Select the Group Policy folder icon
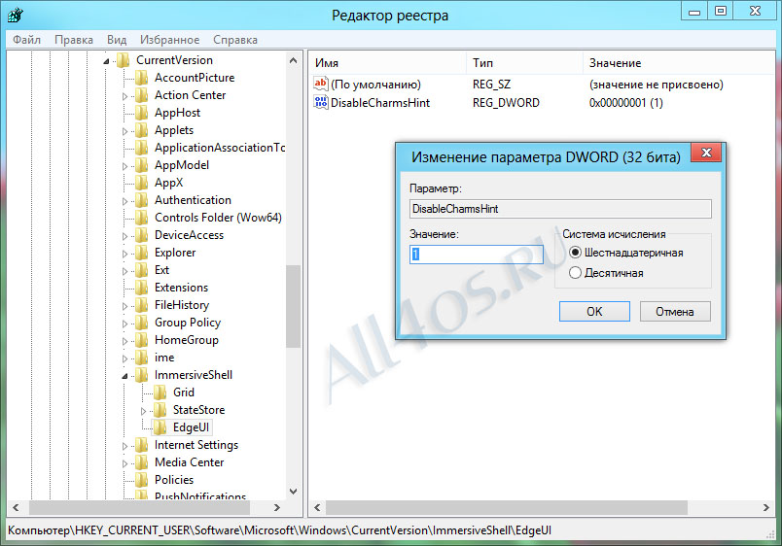The height and width of the screenshot is (546, 782). click(x=142, y=323)
